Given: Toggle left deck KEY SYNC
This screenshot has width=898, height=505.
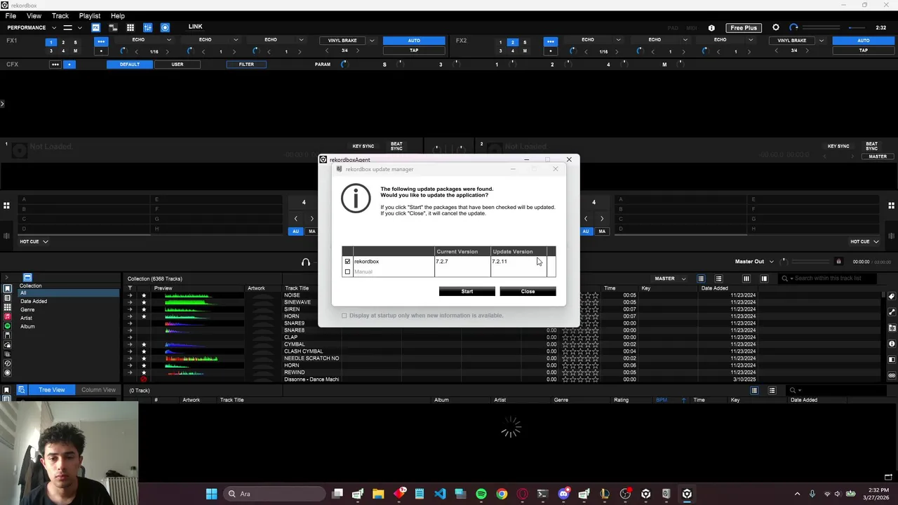Looking at the screenshot, I should [x=363, y=146].
